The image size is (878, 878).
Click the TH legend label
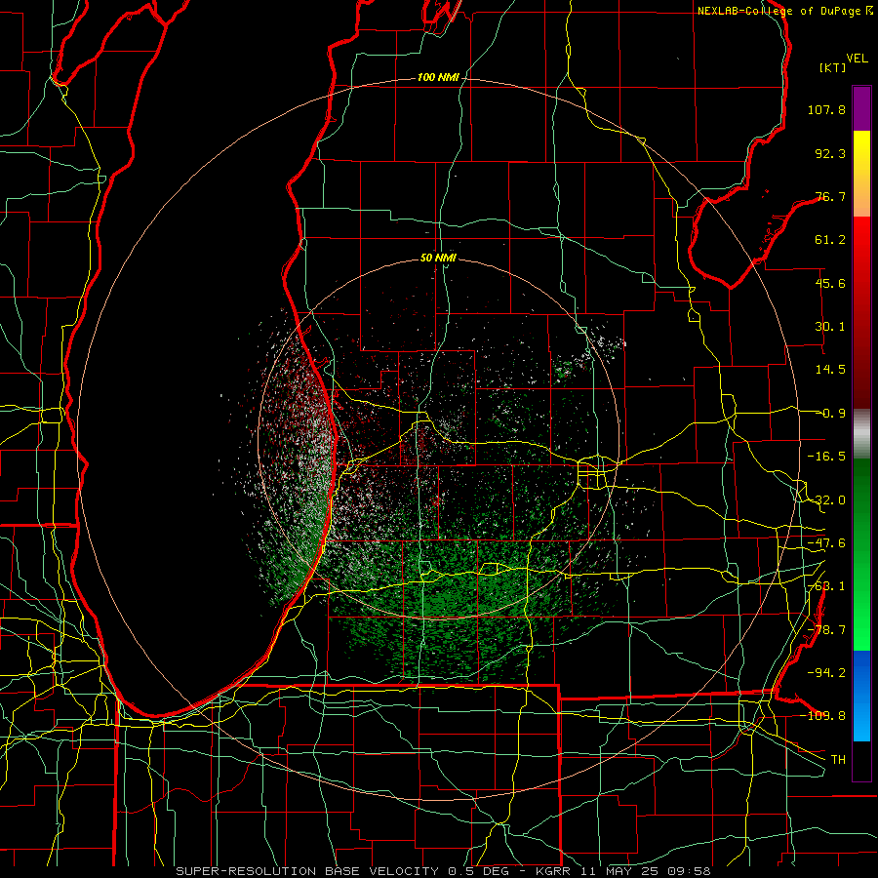(x=838, y=760)
